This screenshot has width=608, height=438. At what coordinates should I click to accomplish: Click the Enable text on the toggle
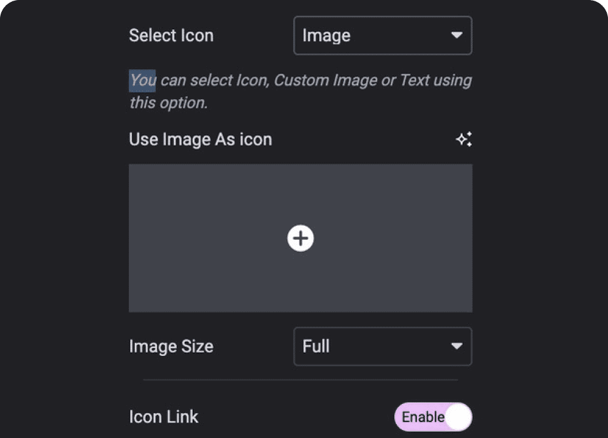click(422, 417)
